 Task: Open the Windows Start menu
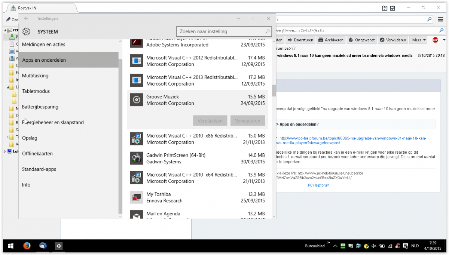pos(10,246)
